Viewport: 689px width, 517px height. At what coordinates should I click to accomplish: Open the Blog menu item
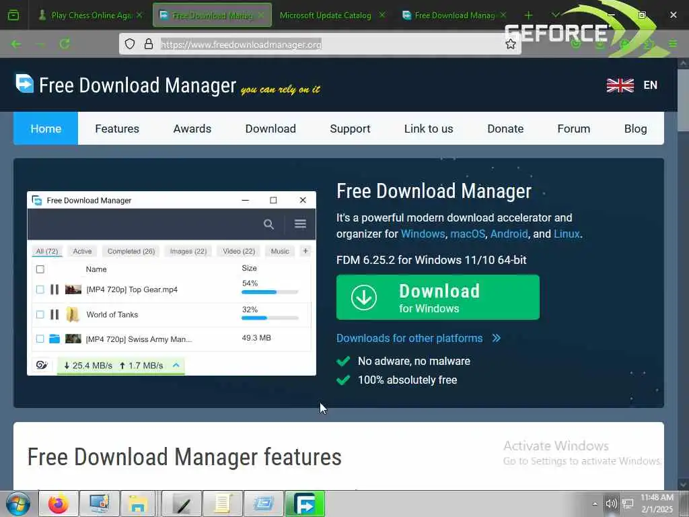[635, 129]
